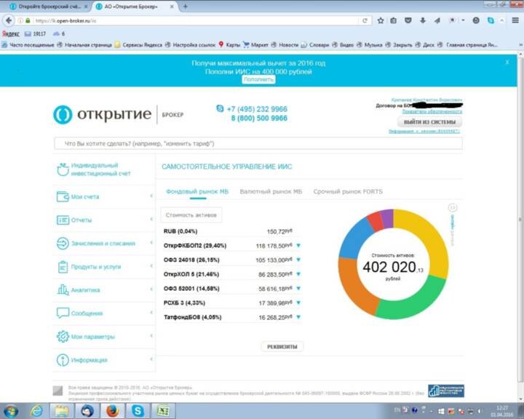The image size is (524, 419).
Task: Expand ТатфондБО8 row dropdown arrow
Action: [x=298, y=317]
